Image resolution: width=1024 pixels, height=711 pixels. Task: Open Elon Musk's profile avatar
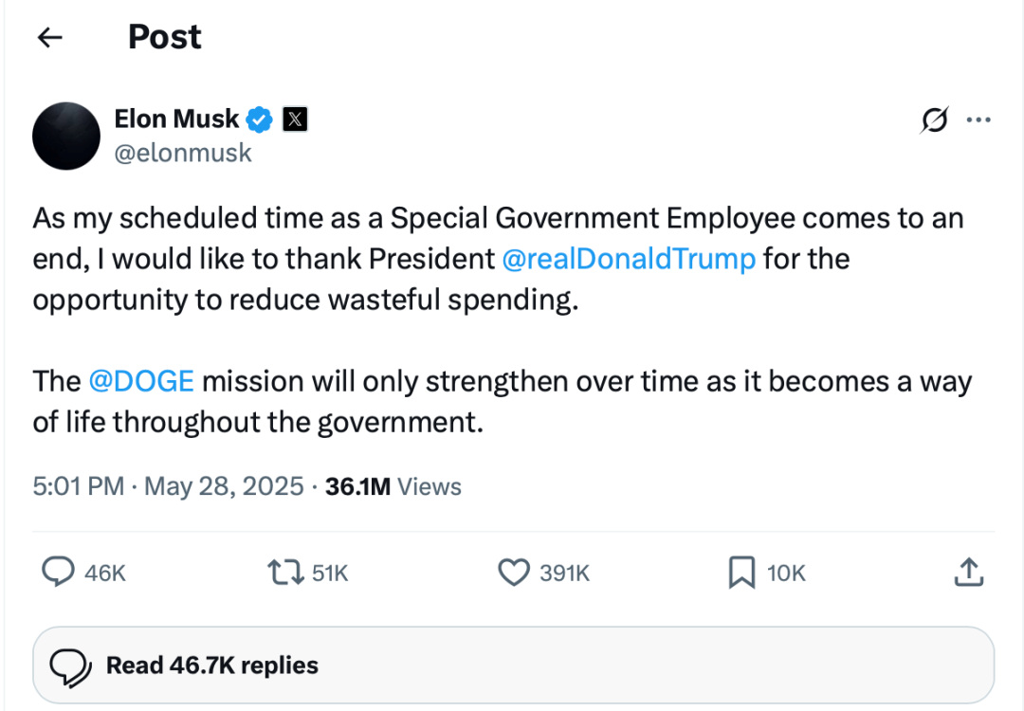point(66,136)
